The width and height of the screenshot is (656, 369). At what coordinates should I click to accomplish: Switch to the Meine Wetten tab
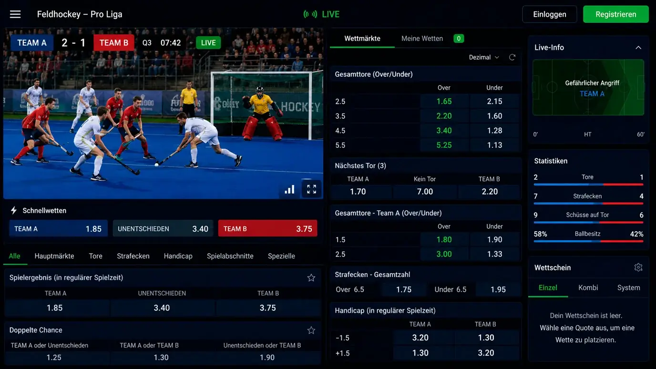tap(422, 39)
